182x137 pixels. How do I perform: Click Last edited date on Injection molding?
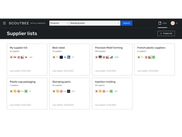point(106,105)
